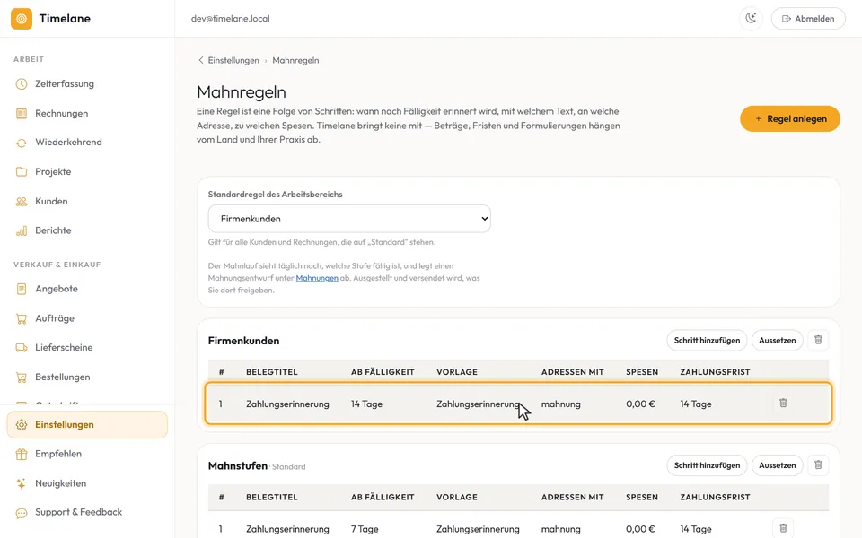The width and height of the screenshot is (862, 538).
Task: Click the 14 Tage Zahlungsfrist in Firmenkunden row
Action: 695,404
